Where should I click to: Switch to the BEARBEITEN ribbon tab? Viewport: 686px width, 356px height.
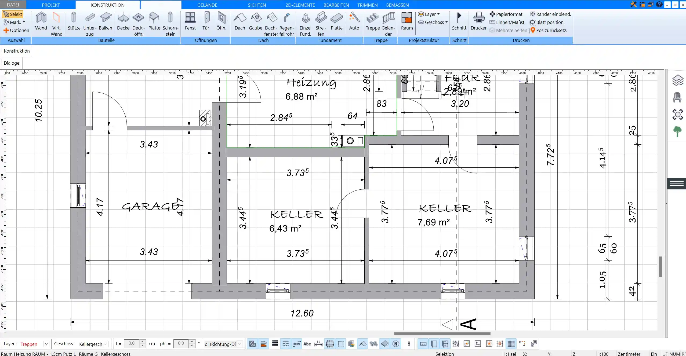tap(336, 5)
